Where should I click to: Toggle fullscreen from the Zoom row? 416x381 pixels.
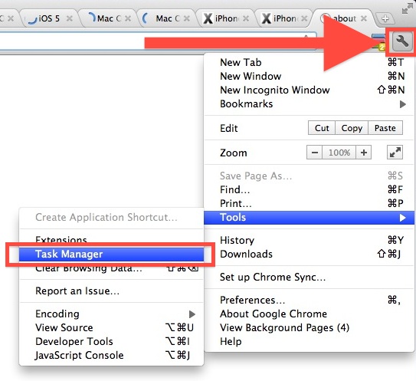395,153
